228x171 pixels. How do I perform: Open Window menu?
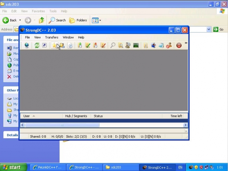coord(68,37)
